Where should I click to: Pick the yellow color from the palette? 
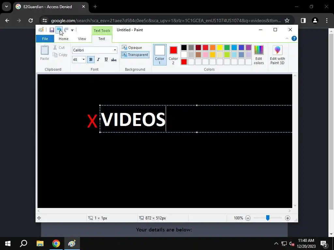tap(220, 48)
